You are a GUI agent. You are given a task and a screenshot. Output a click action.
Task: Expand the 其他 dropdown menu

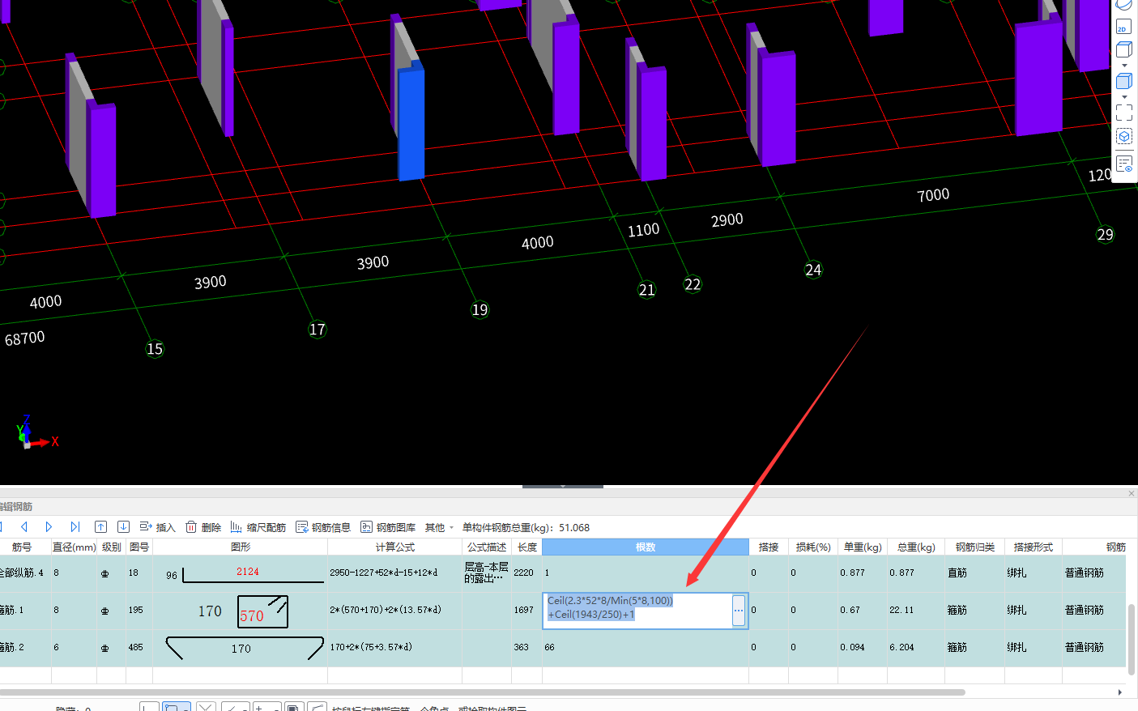(x=439, y=527)
